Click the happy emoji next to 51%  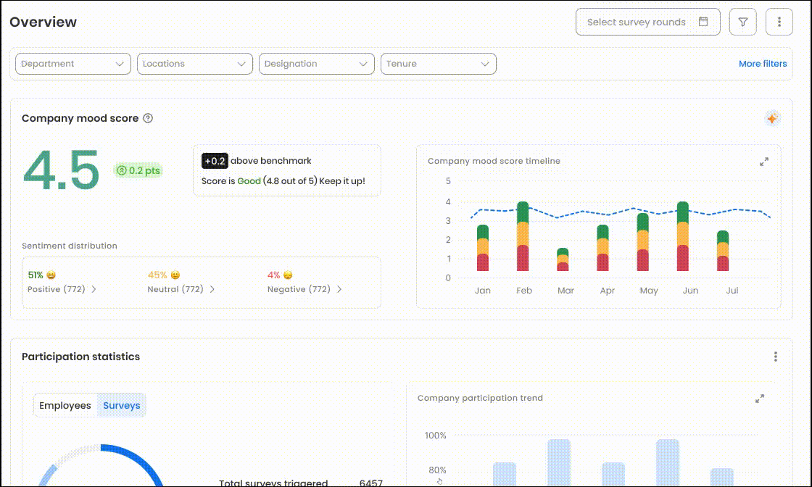[51, 275]
